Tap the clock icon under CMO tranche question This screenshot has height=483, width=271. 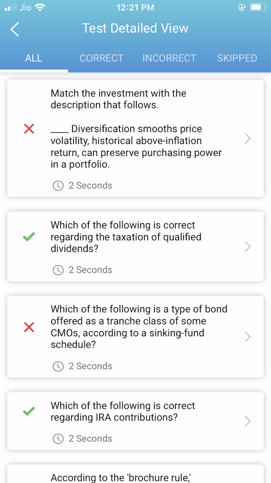coord(58,366)
